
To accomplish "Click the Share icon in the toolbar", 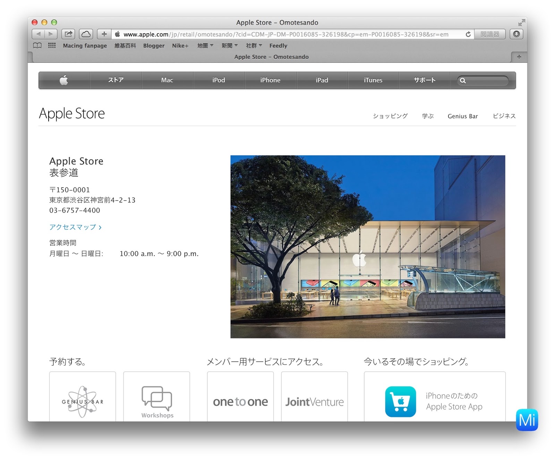I will [x=68, y=34].
